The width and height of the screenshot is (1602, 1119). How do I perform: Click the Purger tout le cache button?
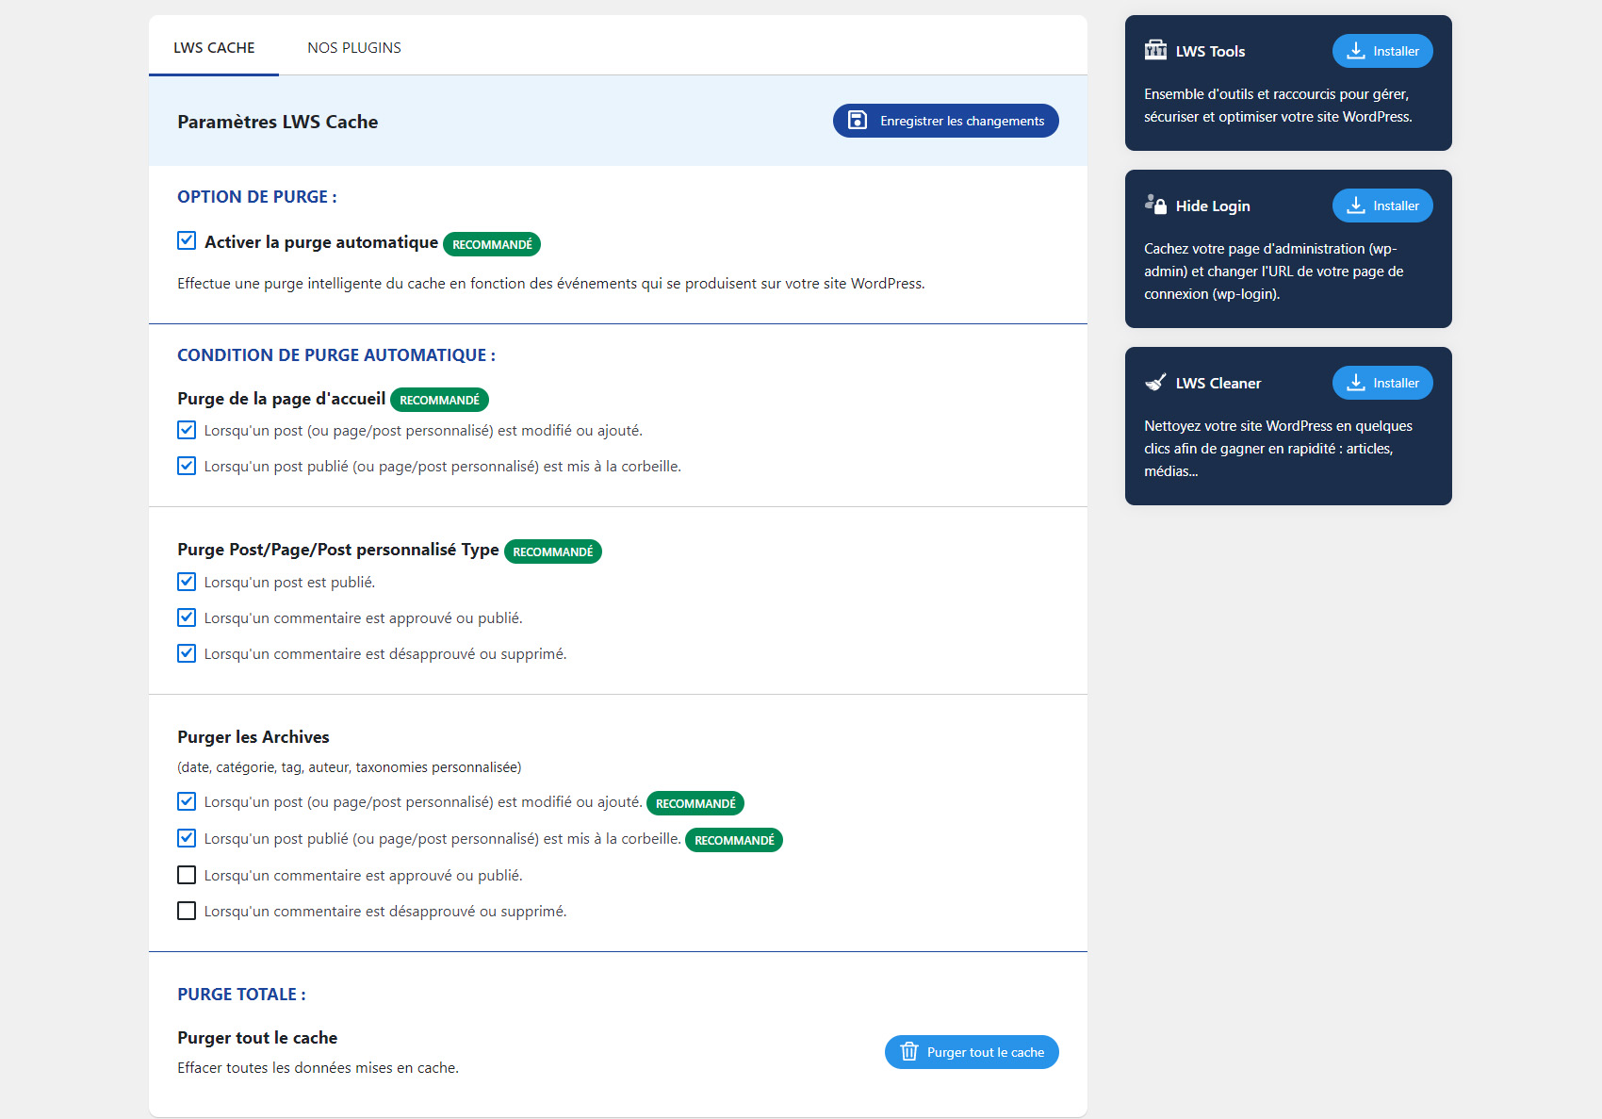pyautogui.click(x=972, y=1052)
